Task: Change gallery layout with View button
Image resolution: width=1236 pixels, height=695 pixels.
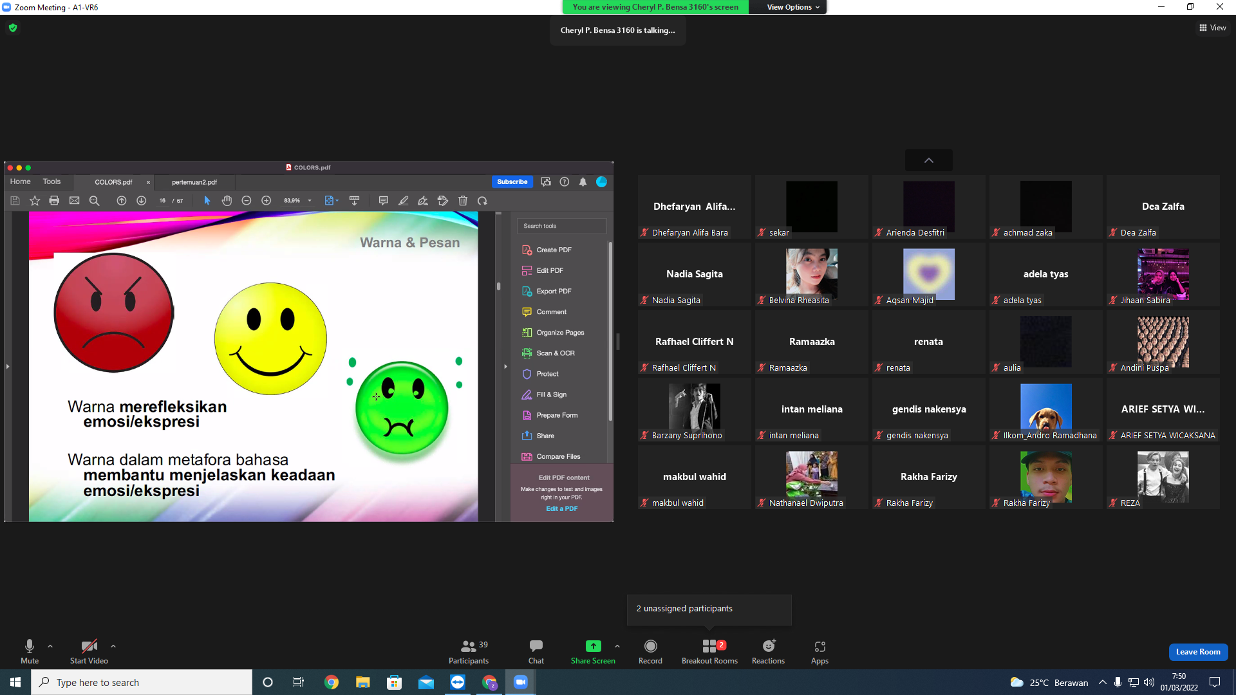Action: tap(1213, 28)
